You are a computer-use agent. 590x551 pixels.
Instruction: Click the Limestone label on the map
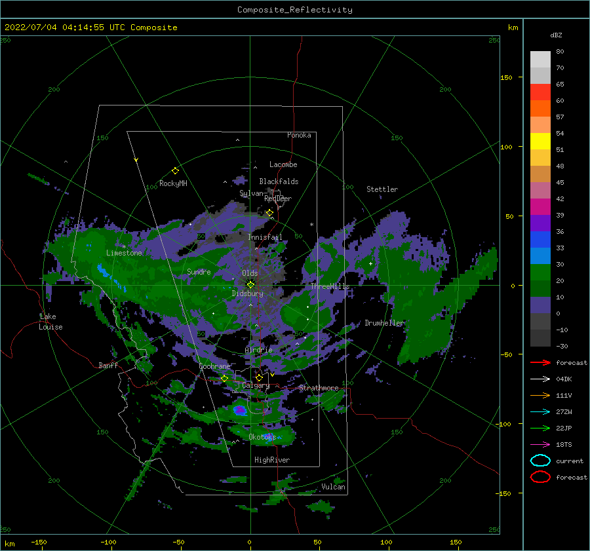124,253
